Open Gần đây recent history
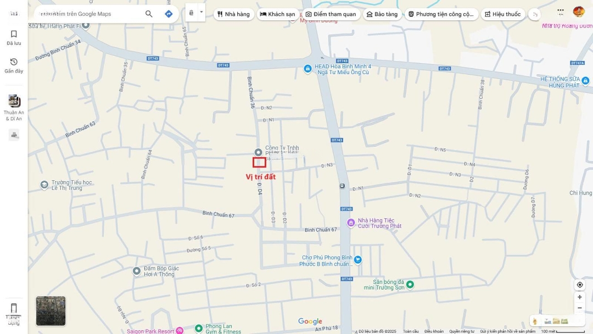 click(14, 65)
